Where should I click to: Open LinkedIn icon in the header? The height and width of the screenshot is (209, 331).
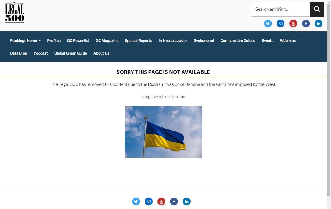(x=319, y=24)
